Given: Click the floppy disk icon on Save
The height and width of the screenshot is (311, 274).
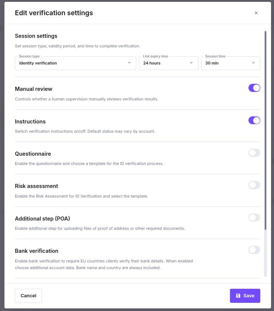Looking at the screenshot, I should click(238, 296).
